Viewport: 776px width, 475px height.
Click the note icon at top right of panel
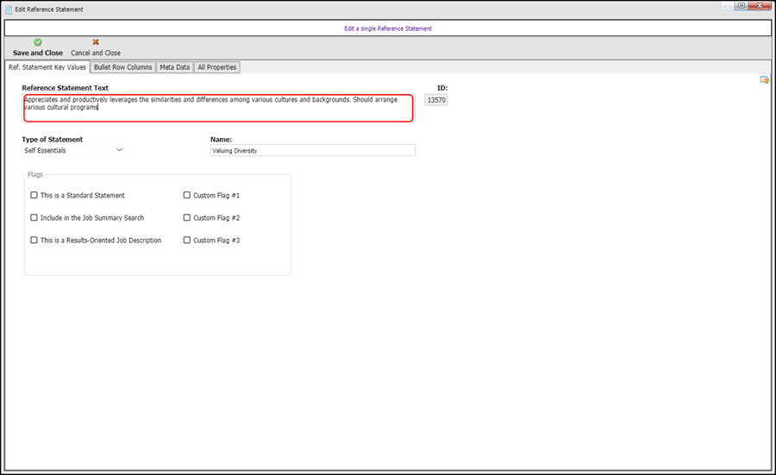(764, 80)
